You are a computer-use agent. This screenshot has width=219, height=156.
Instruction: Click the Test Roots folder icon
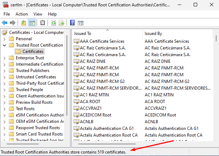pyautogui.click(x=11, y=109)
